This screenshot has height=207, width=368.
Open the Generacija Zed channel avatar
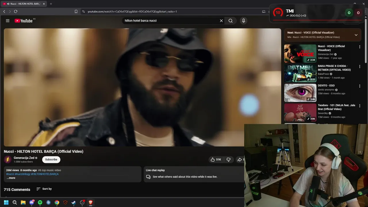[8, 160]
